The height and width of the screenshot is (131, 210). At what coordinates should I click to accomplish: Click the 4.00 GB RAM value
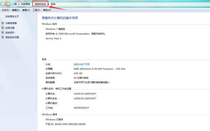coord(78,73)
